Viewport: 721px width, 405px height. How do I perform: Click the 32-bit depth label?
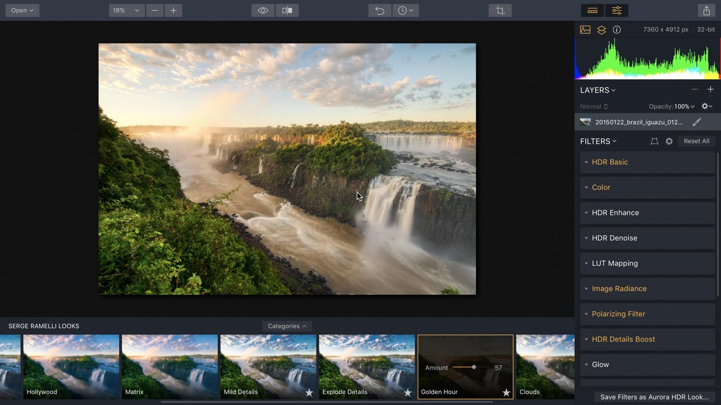706,30
